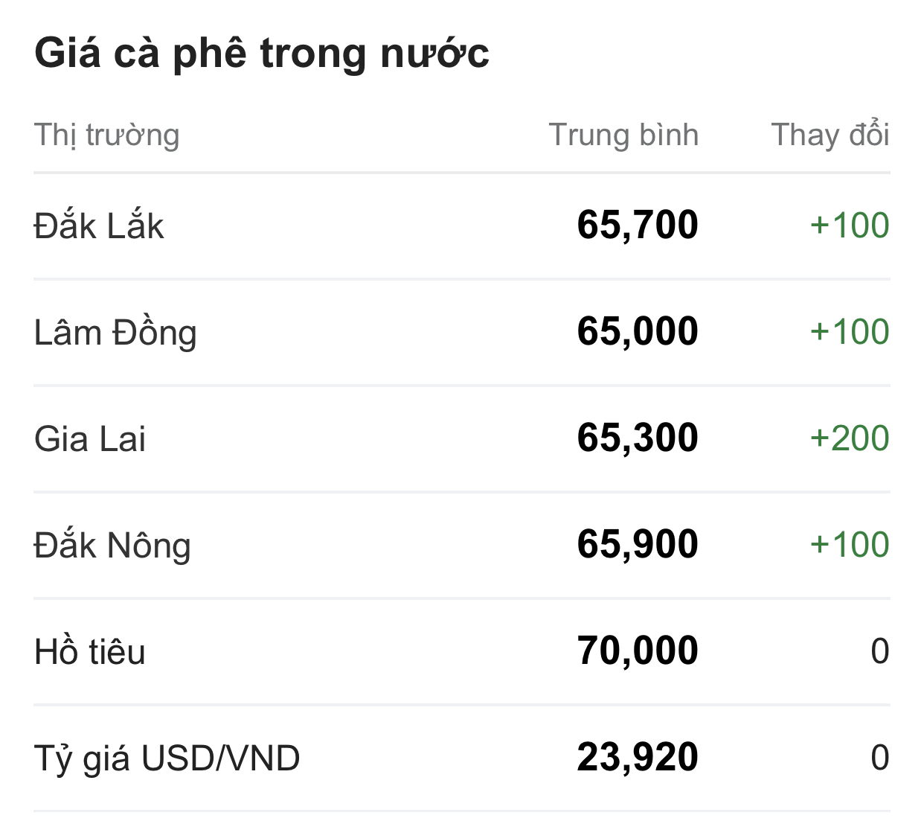Click the 65,300 Gia Lai price
The height and width of the screenshot is (821, 924).
638,438
